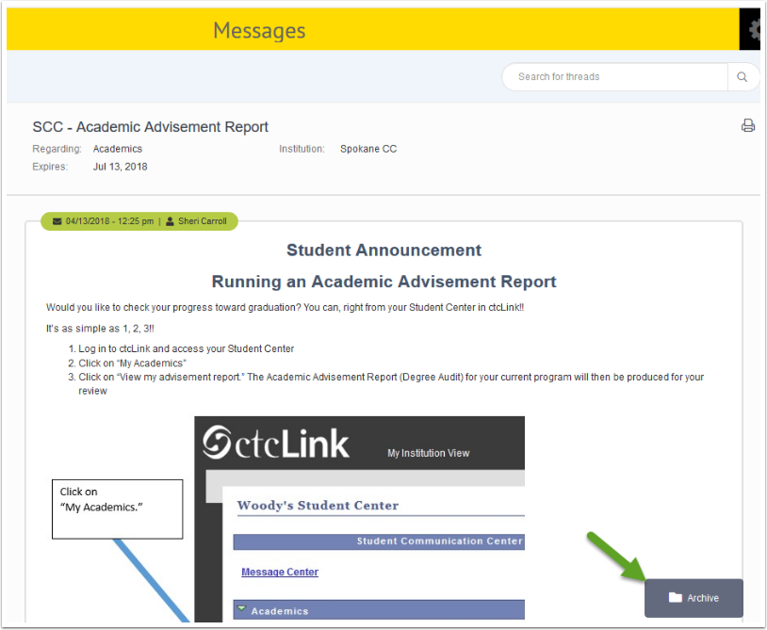This screenshot has height=630, width=767.
Task: Click 'Woody's Student Center' heading
Action: [318, 506]
